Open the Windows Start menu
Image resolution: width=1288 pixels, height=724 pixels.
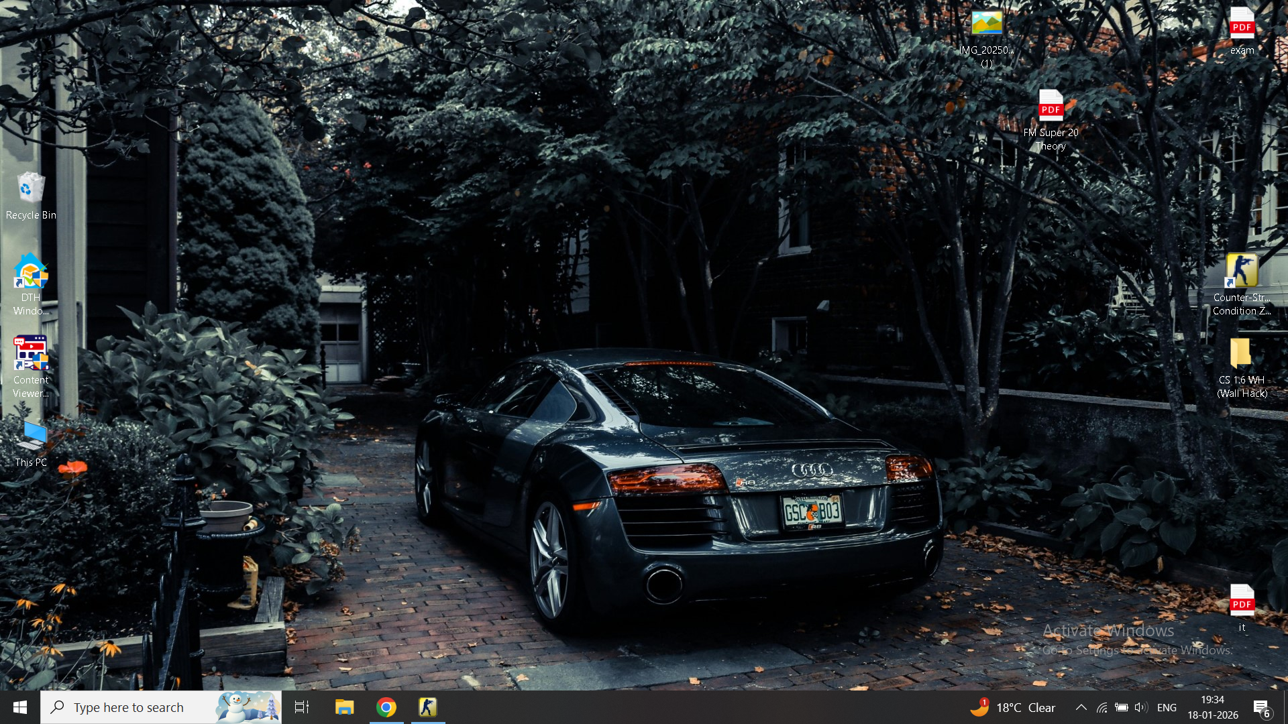[x=20, y=707]
